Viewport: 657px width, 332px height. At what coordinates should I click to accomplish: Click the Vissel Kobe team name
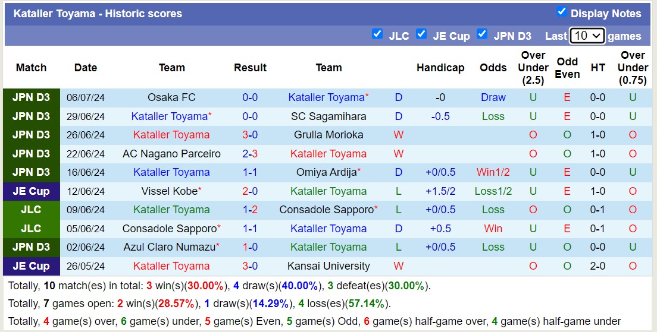click(169, 191)
